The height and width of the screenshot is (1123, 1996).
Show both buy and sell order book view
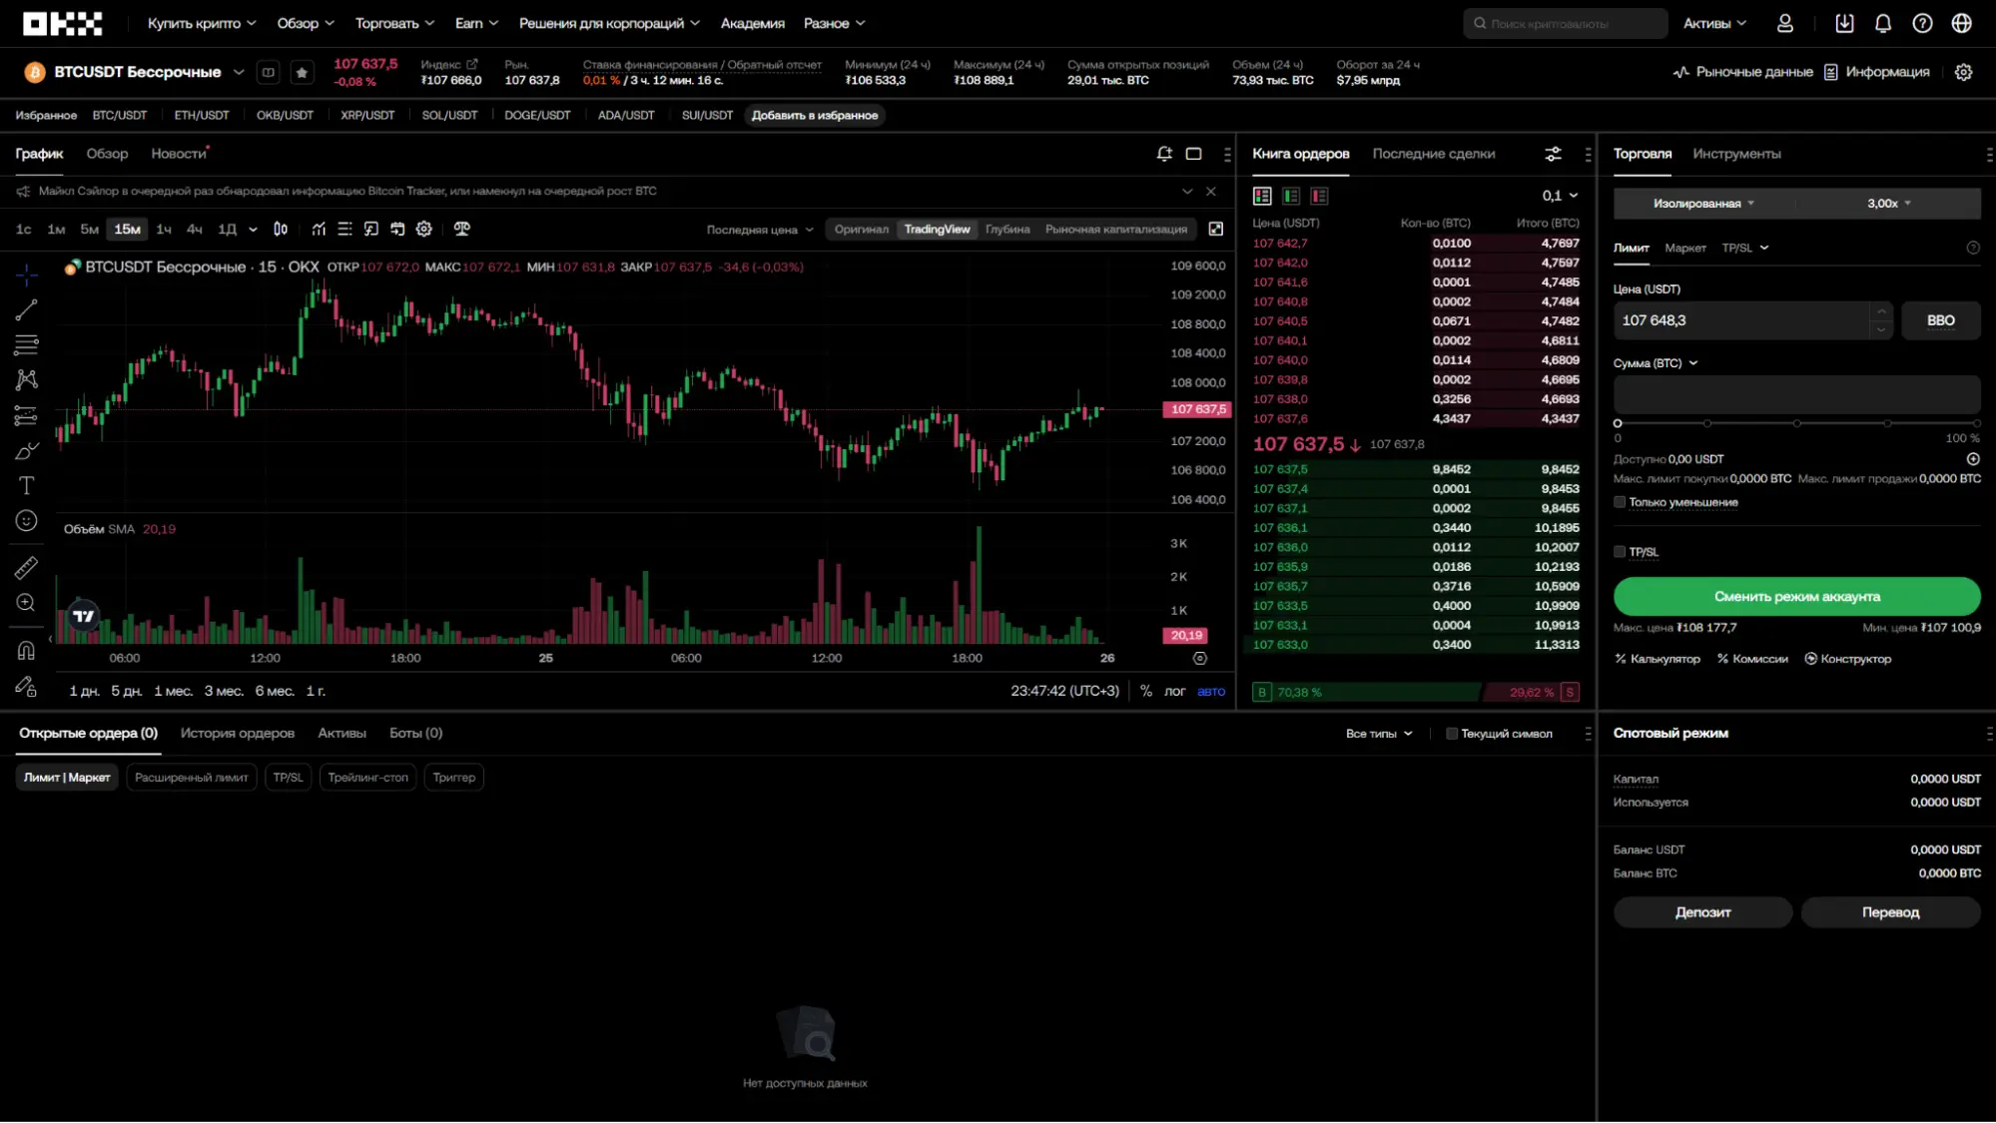(1262, 196)
